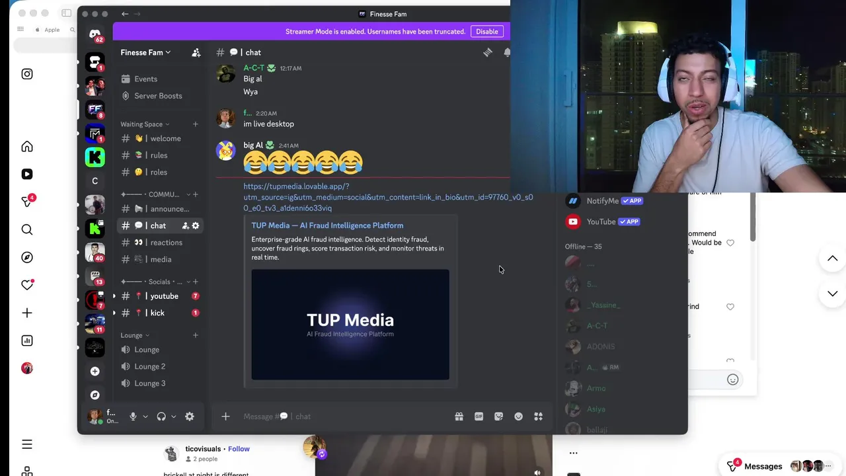Open the threads icon in chat header
Viewport: 846px width, 476px height.
pos(488,52)
